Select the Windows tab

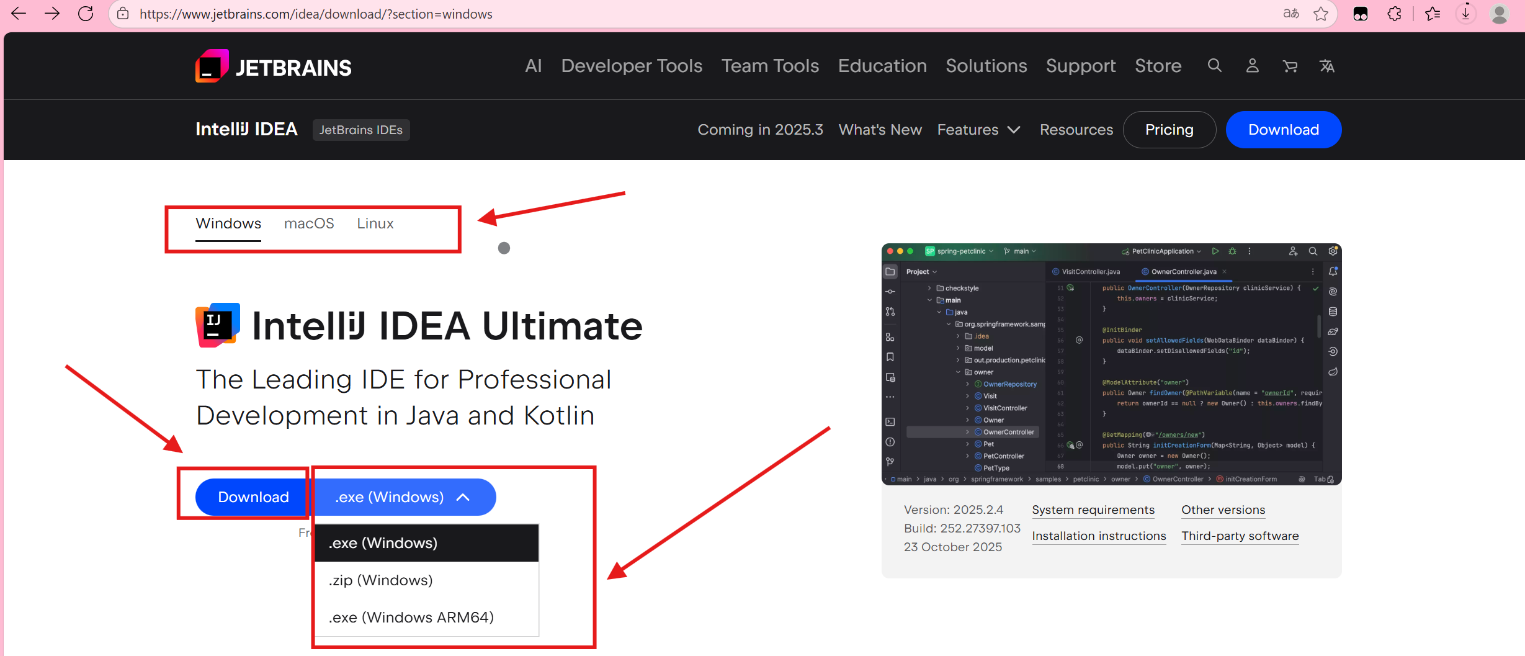[228, 223]
